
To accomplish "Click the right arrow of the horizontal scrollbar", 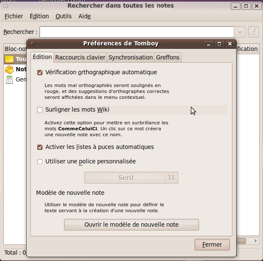I will (x=255, y=241).
